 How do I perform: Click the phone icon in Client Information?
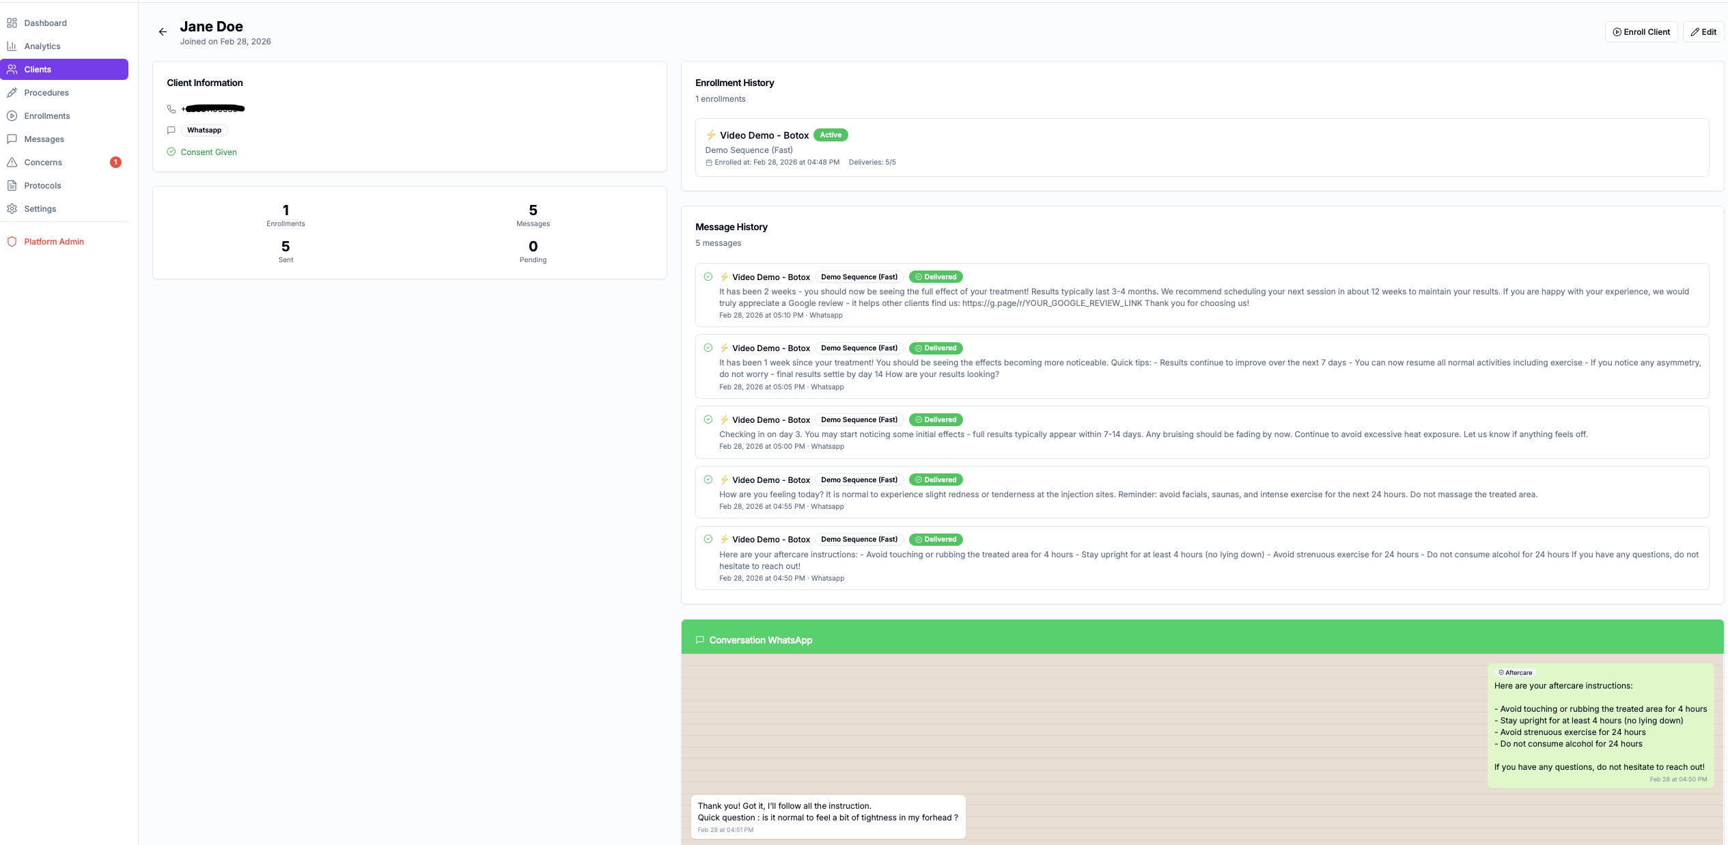pos(171,109)
